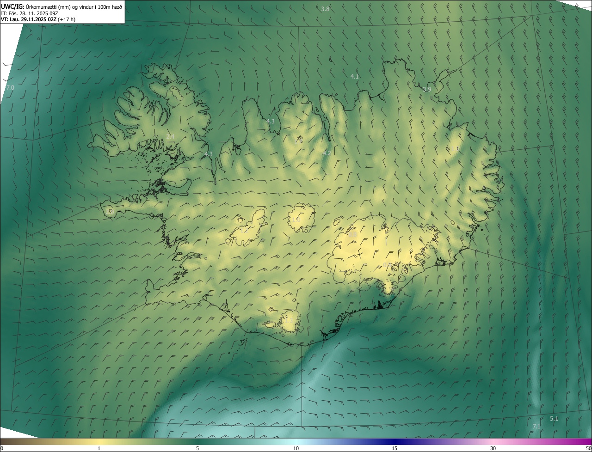This screenshot has height=452, width=592.
Task: Click the '5' tick label on the color scale
Action: (197, 448)
